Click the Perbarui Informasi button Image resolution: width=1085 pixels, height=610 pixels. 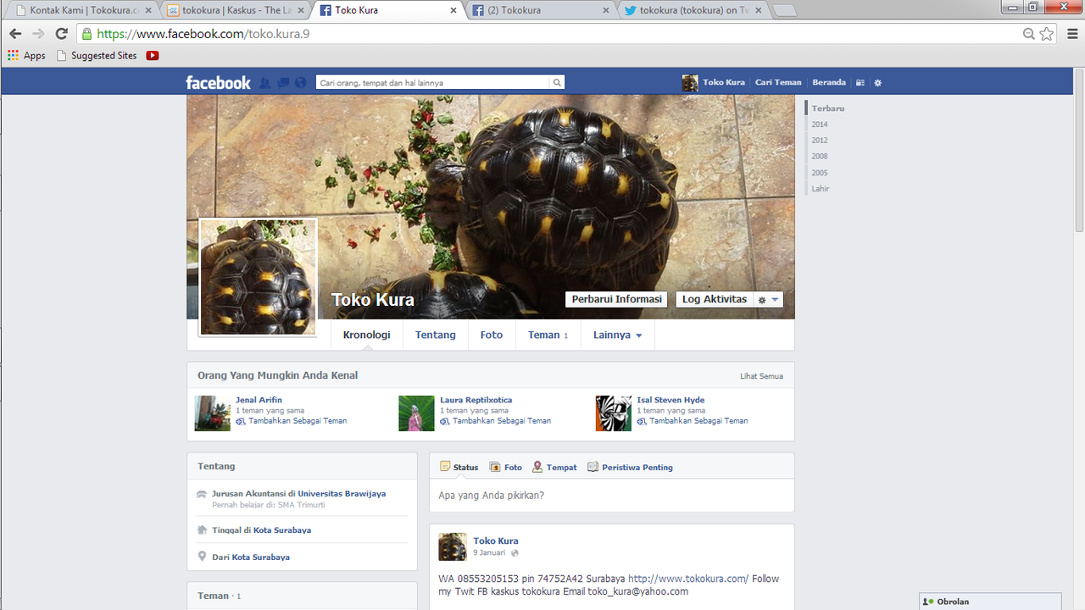(616, 299)
